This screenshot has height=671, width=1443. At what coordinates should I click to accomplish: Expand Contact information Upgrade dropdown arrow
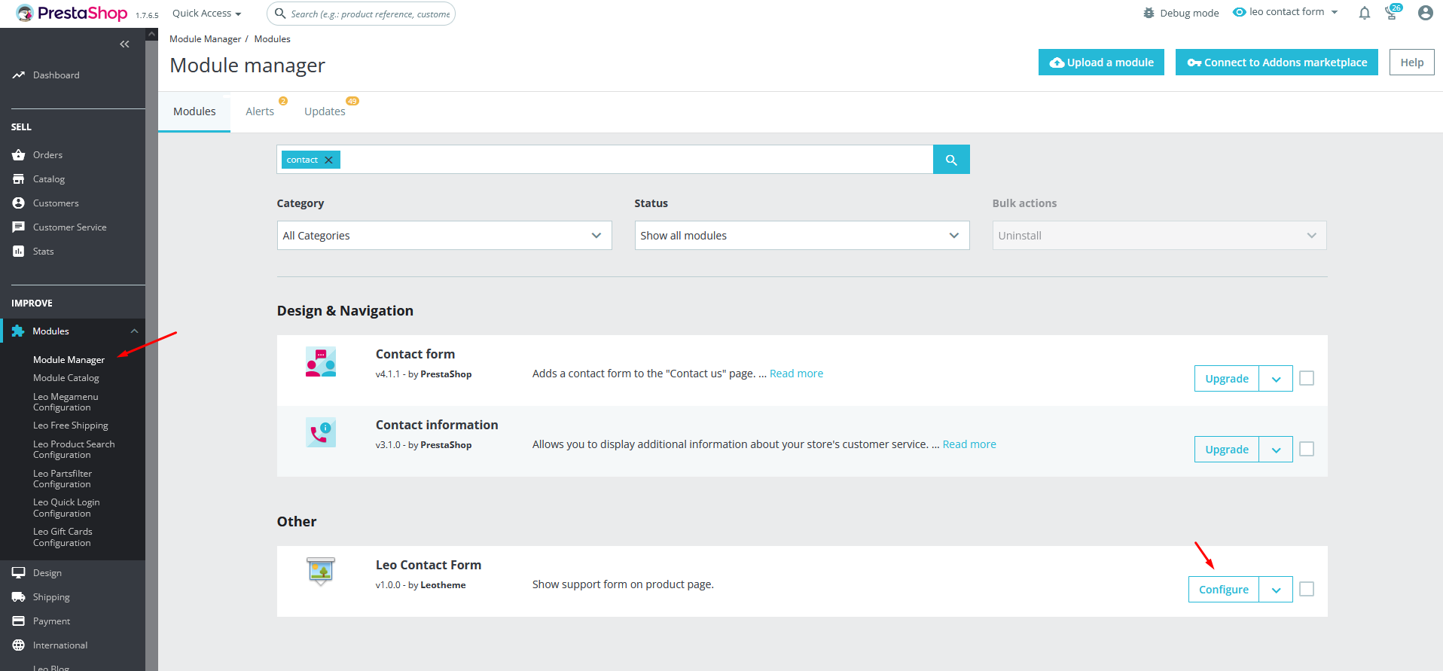(x=1276, y=450)
